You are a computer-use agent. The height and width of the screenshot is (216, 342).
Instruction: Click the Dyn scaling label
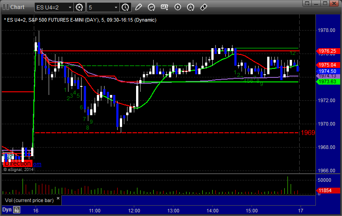7,210
